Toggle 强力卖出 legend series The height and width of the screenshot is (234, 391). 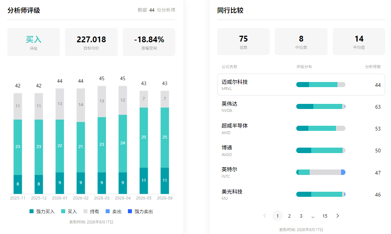click(x=140, y=211)
